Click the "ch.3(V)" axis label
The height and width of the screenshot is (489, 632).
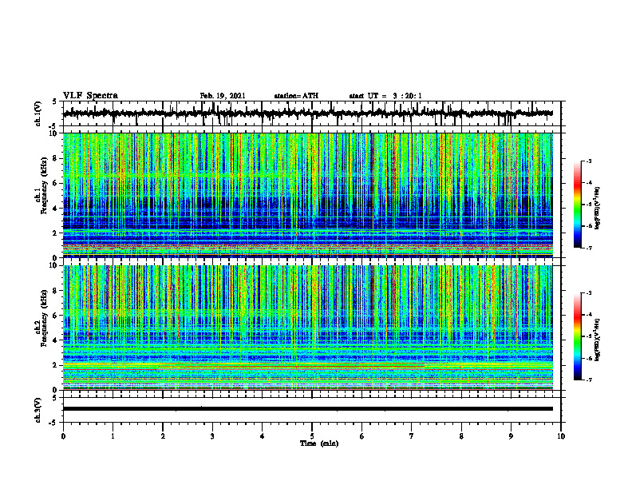click(x=38, y=410)
